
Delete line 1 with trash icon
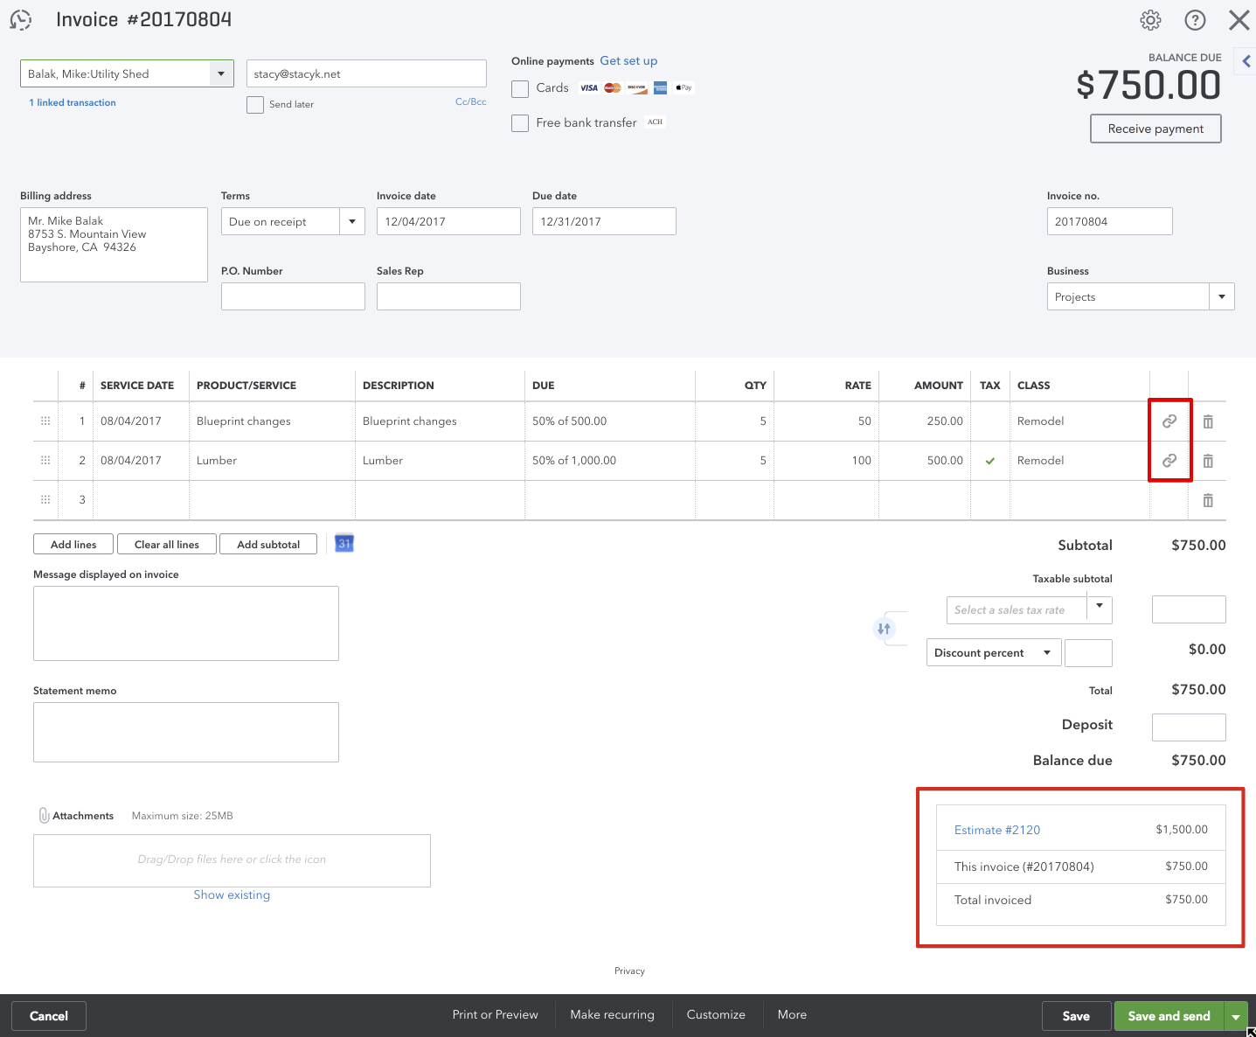(1208, 421)
